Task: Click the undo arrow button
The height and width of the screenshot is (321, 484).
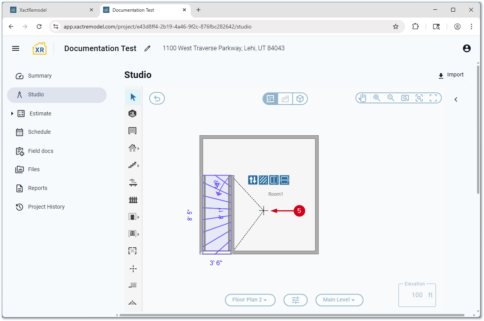Action: (x=157, y=99)
